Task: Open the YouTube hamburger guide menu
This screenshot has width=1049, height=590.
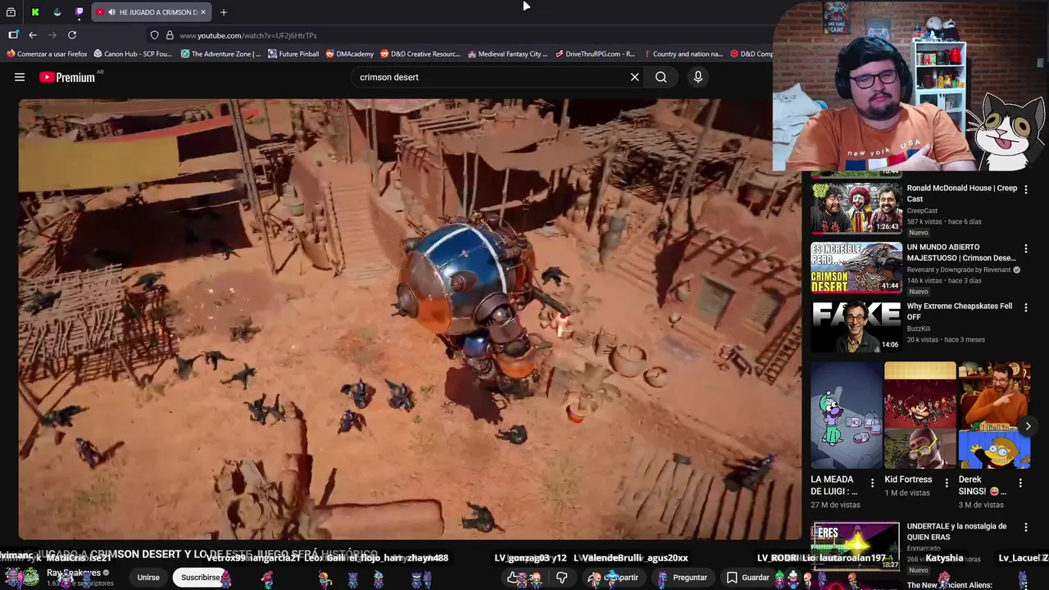Action: tap(20, 77)
